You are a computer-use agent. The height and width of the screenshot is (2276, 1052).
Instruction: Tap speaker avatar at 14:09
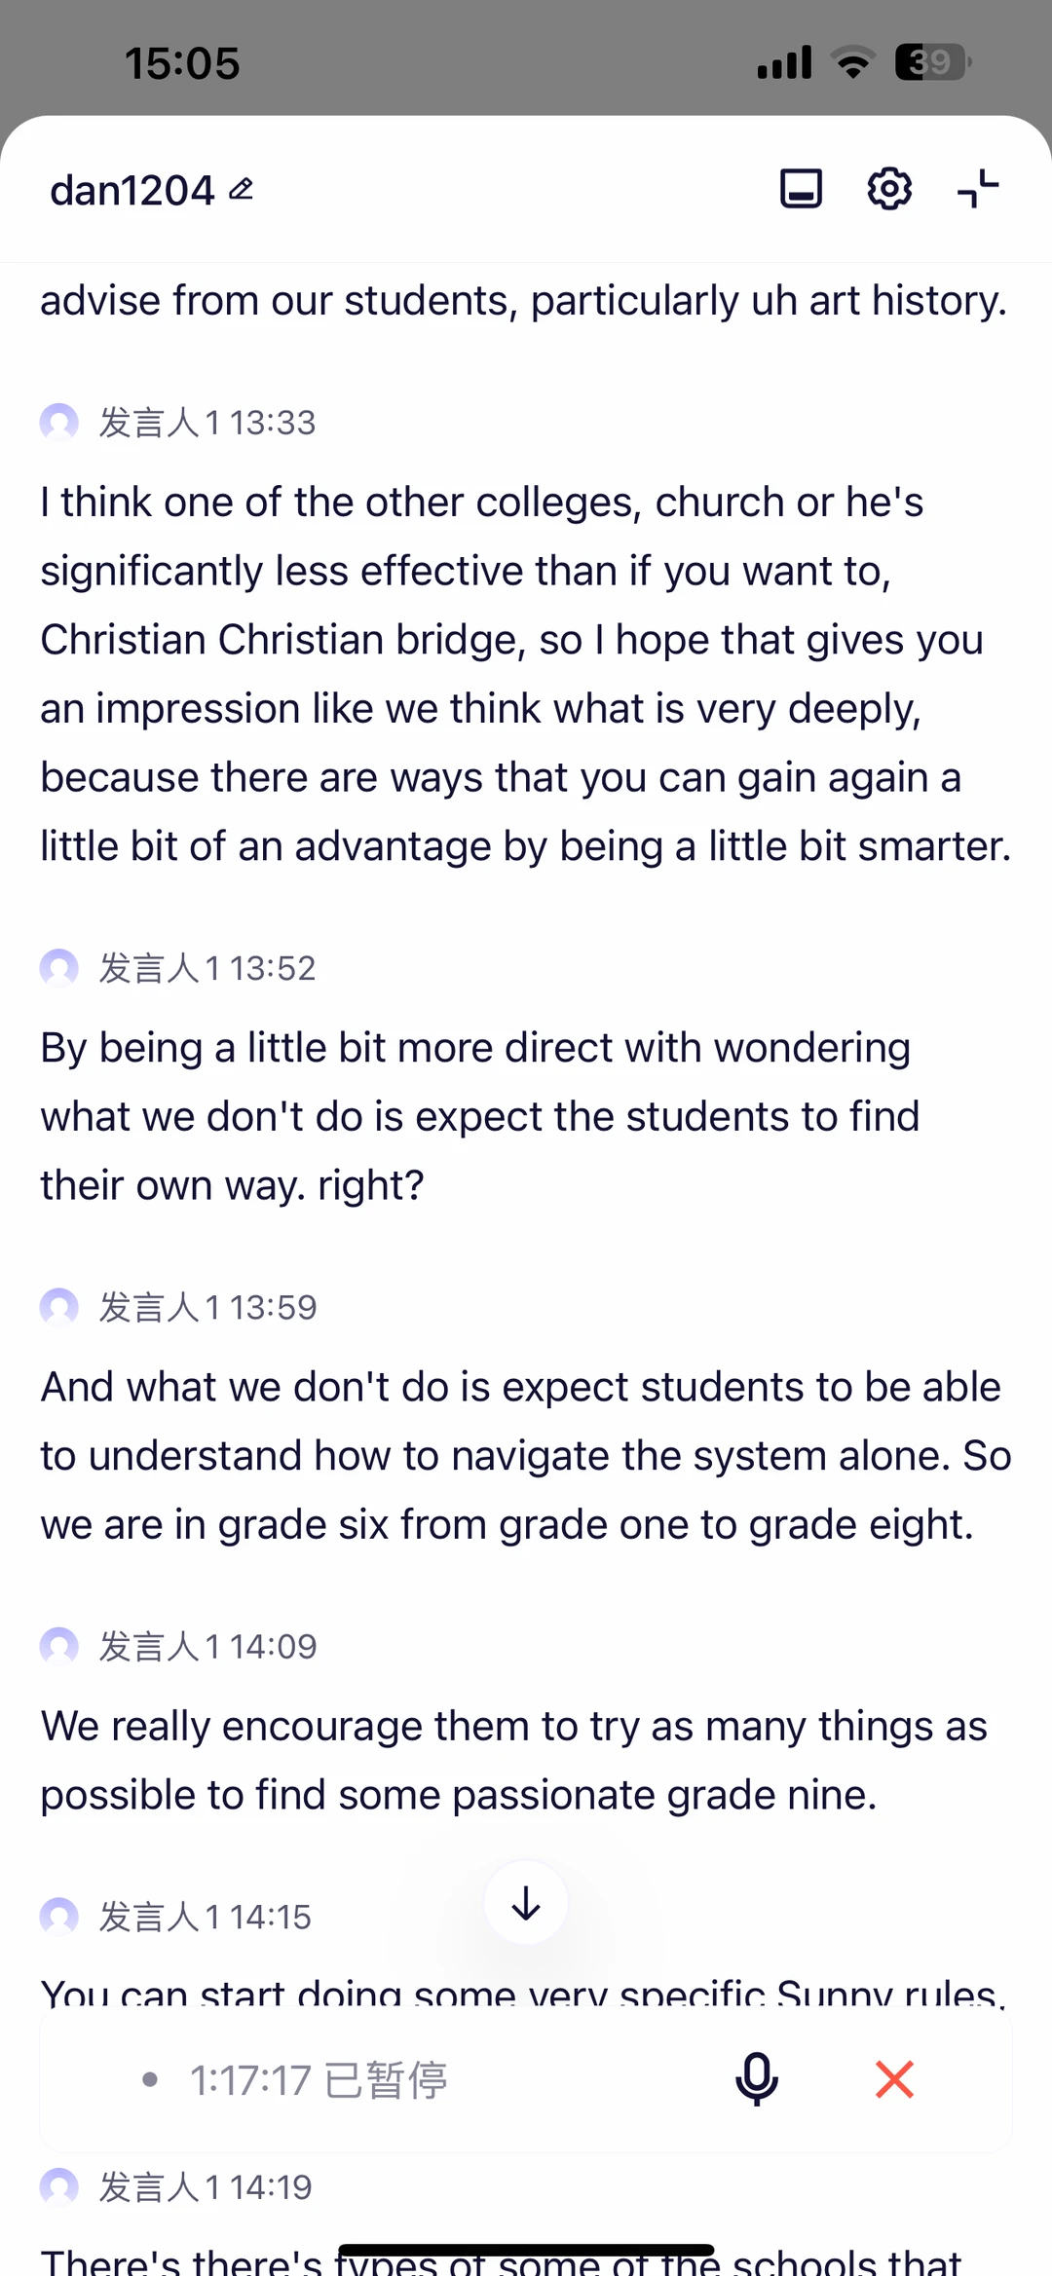(x=58, y=1646)
